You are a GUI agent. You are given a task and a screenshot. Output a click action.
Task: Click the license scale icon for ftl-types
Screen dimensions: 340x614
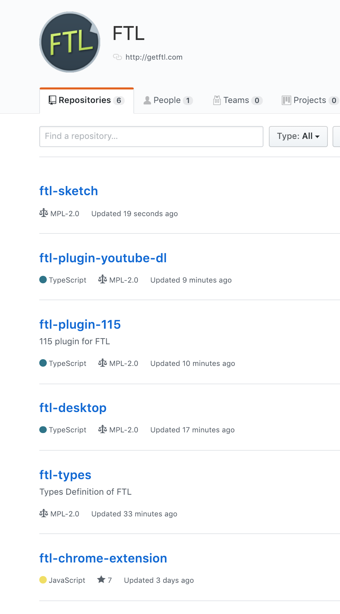point(44,513)
